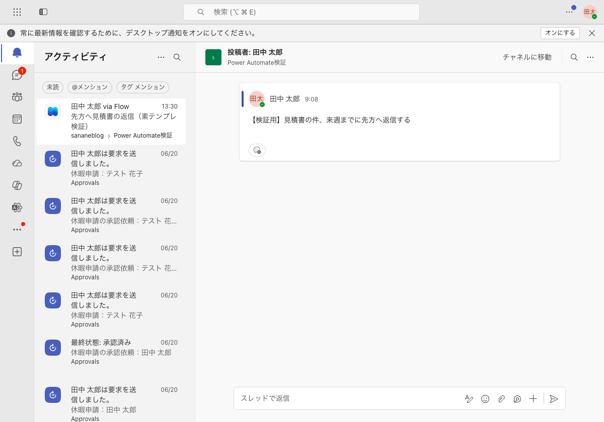The width and height of the screenshot is (604, 422).
Task: Select the 田中 太郎 via Flow notification
Action: pos(111,121)
